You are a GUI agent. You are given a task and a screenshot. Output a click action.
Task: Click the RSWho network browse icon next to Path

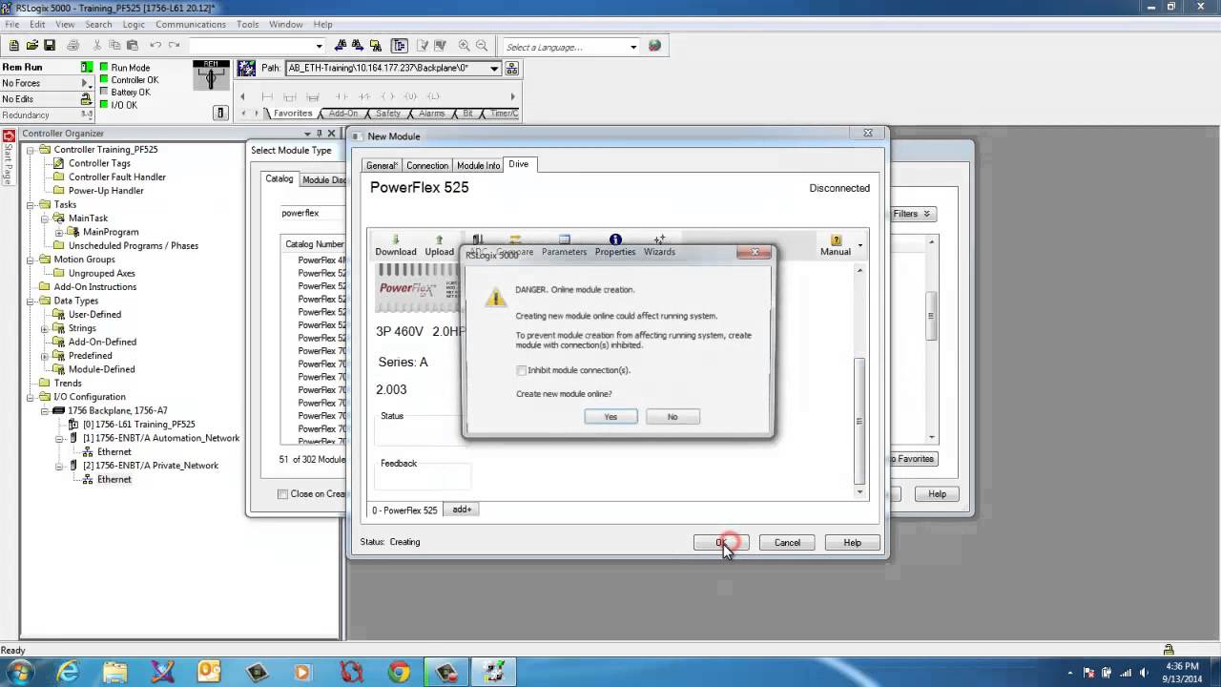click(512, 68)
